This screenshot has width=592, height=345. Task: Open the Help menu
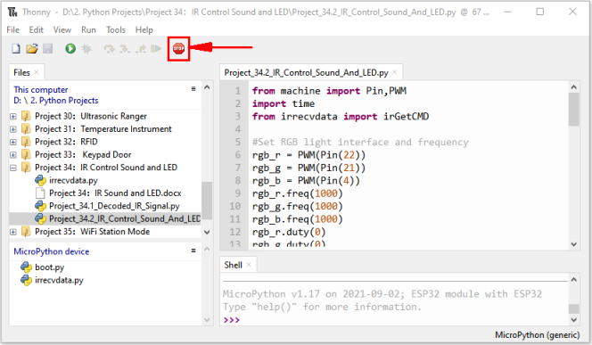(x=144, y=29)
